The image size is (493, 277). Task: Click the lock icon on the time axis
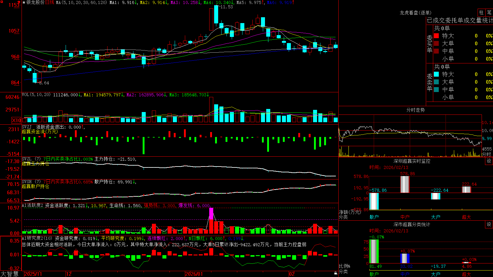(336, 273)
